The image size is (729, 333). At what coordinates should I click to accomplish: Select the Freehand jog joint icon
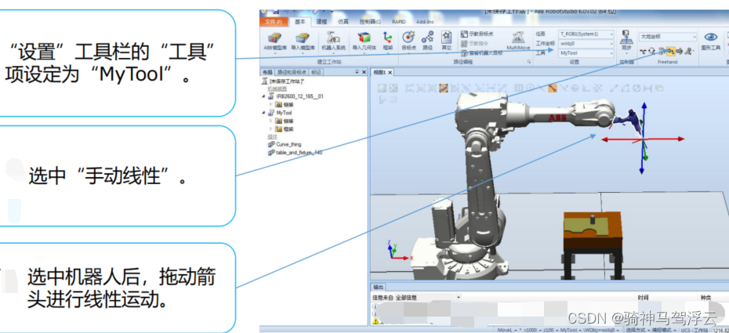pos(662,51)
